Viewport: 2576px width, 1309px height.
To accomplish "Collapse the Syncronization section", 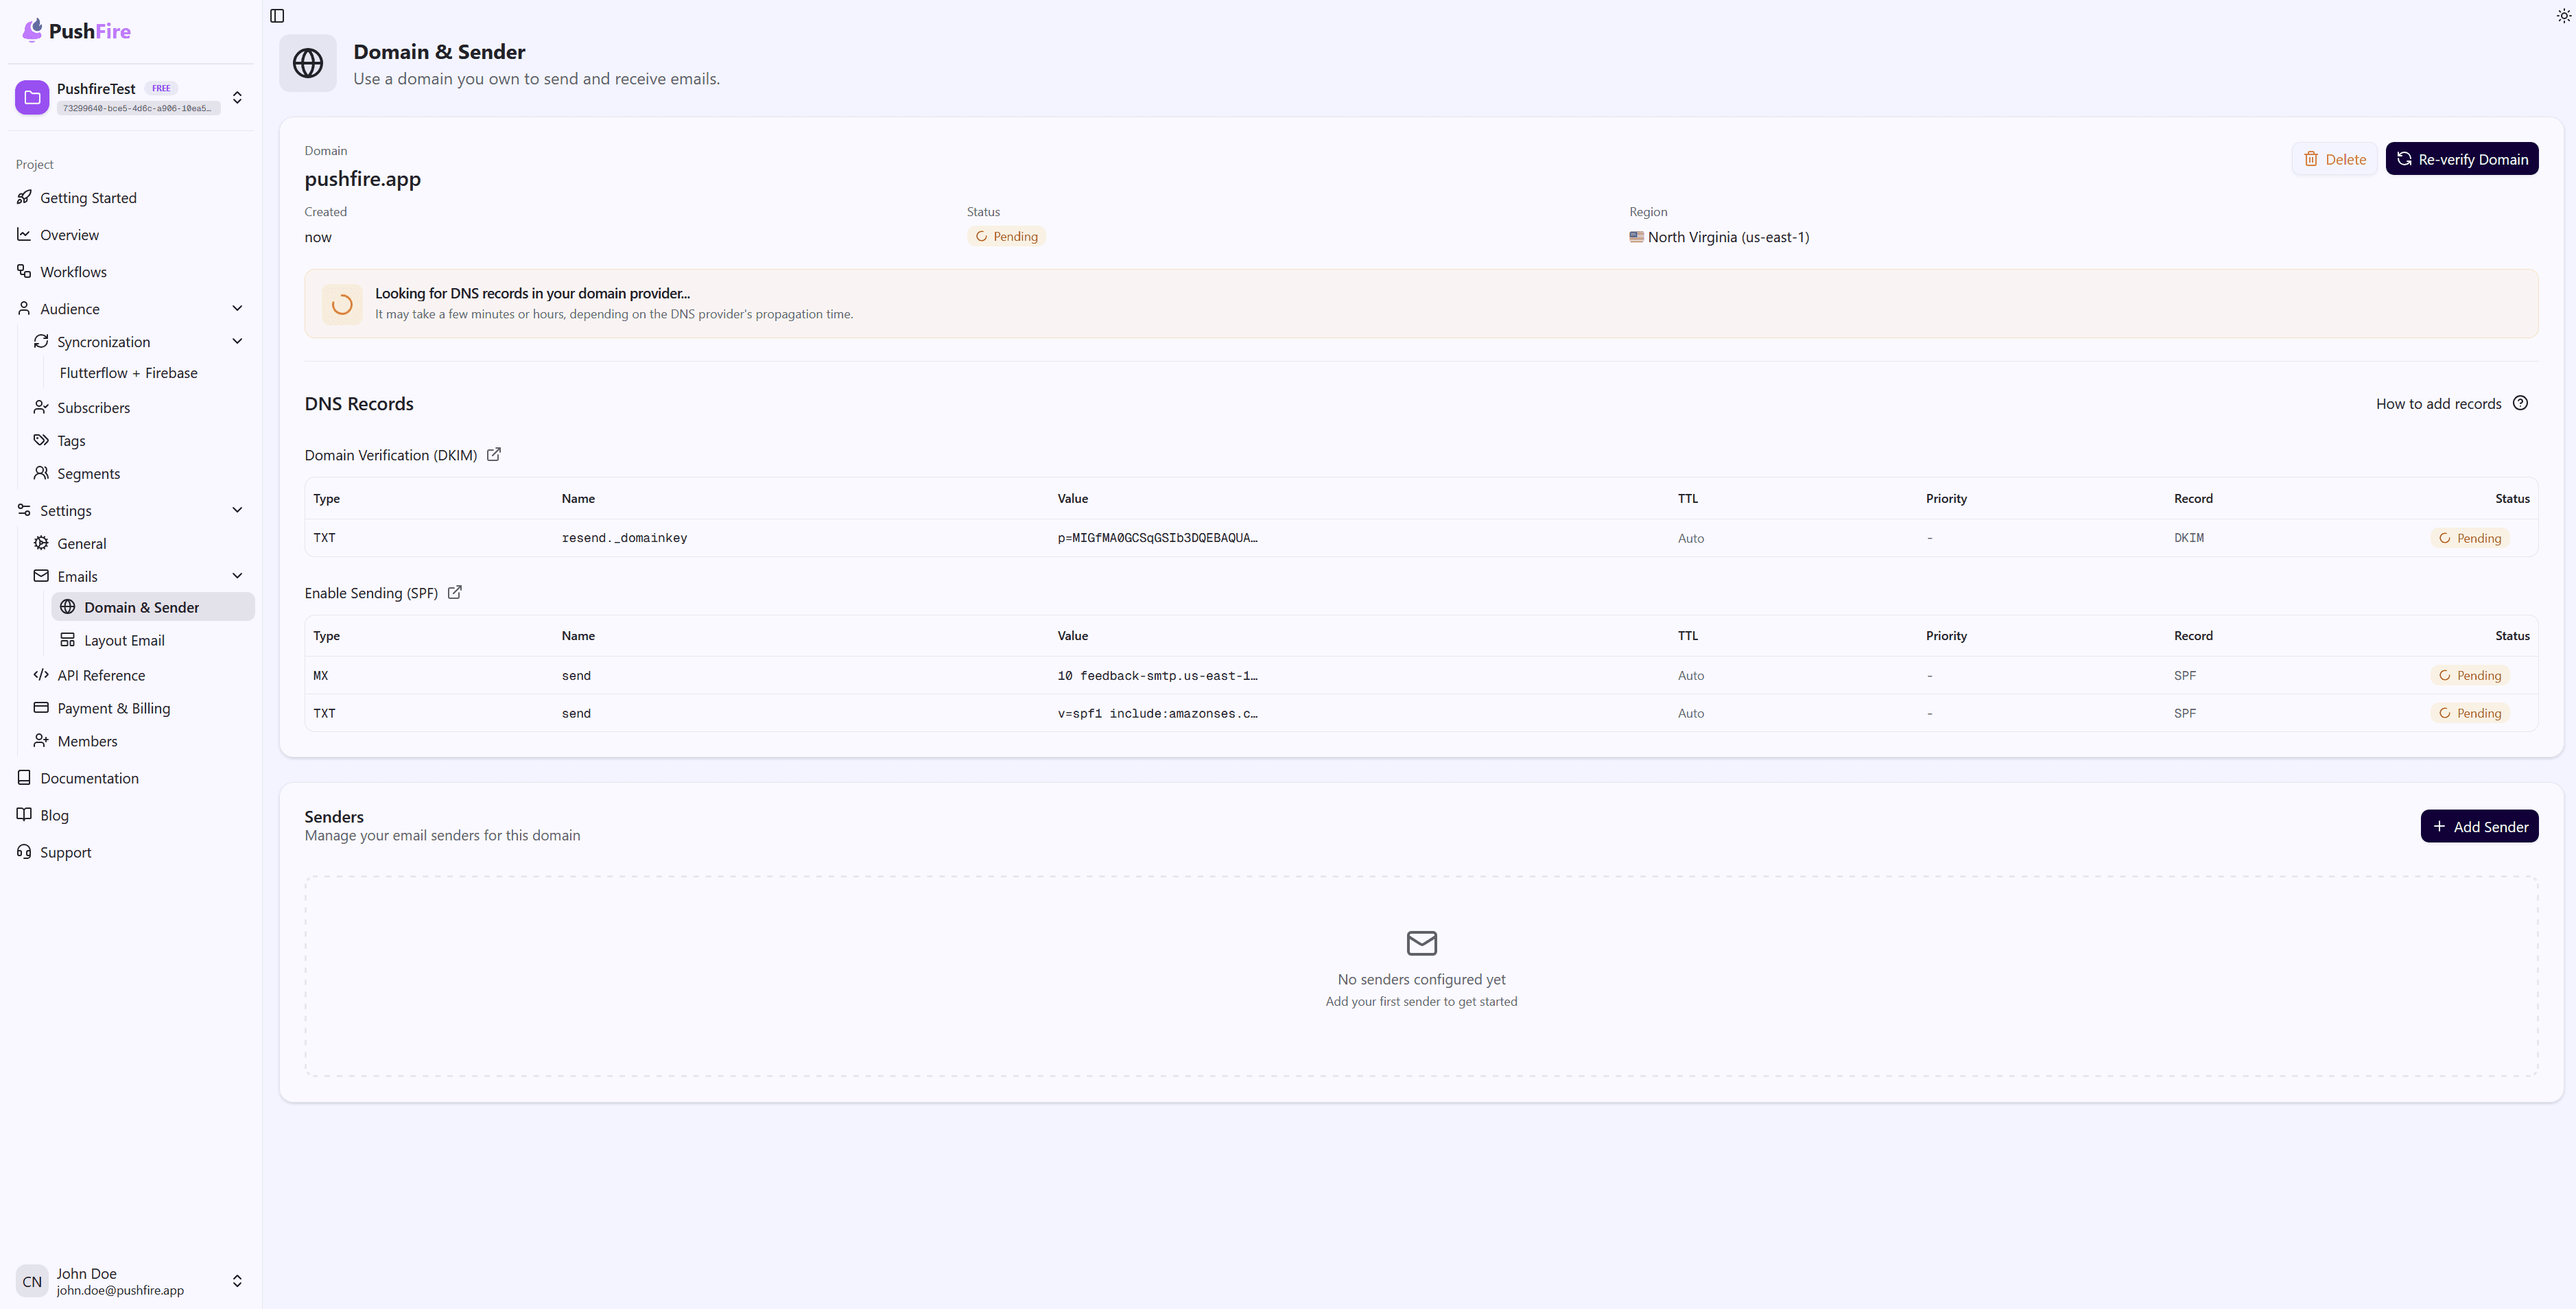I will point(237,341).
